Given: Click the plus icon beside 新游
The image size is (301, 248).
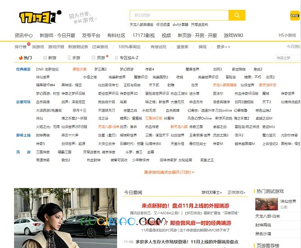Looking at the screenshot, I should pos(45,58).
